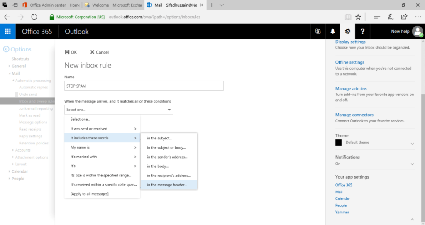
Task: Select 'in the subject or body...' option
Action: pos(169,147)
